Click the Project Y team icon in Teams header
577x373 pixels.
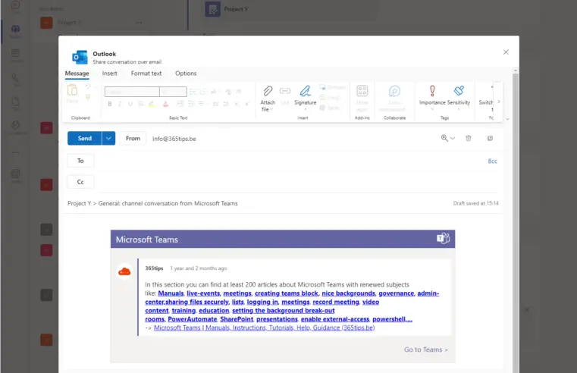(212, 9)
